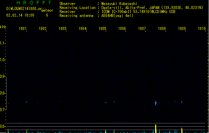
Task: Click the Ogata-vill. Akita-Pref. JAPAN location text
Action: pos(152,8)
